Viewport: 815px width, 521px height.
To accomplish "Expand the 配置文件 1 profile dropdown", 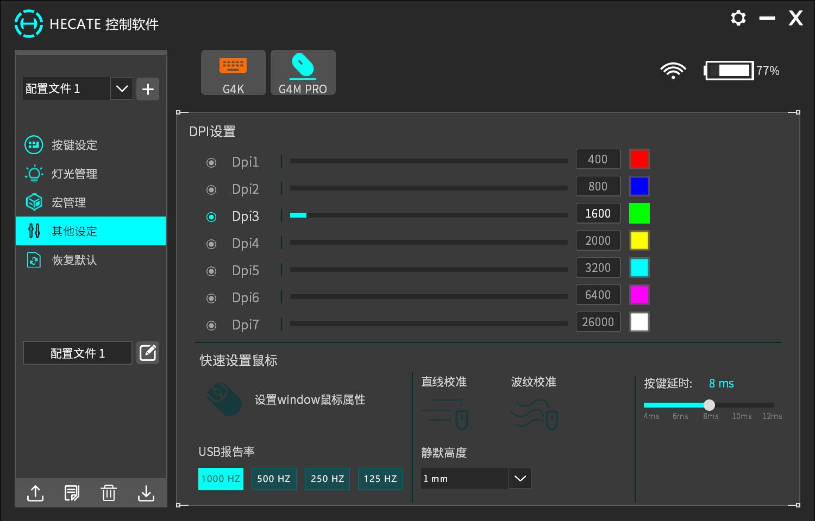I will [121, 88].
